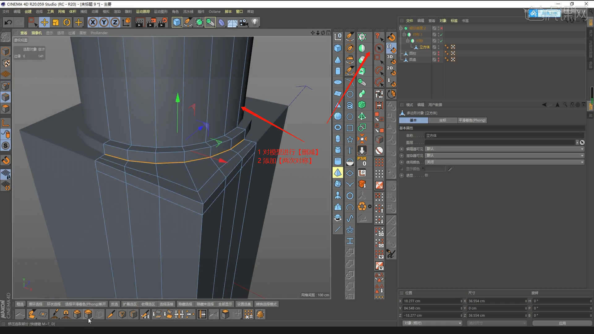
Task: Click the Extrude tool in bottom toolbar
Action: 88,314
